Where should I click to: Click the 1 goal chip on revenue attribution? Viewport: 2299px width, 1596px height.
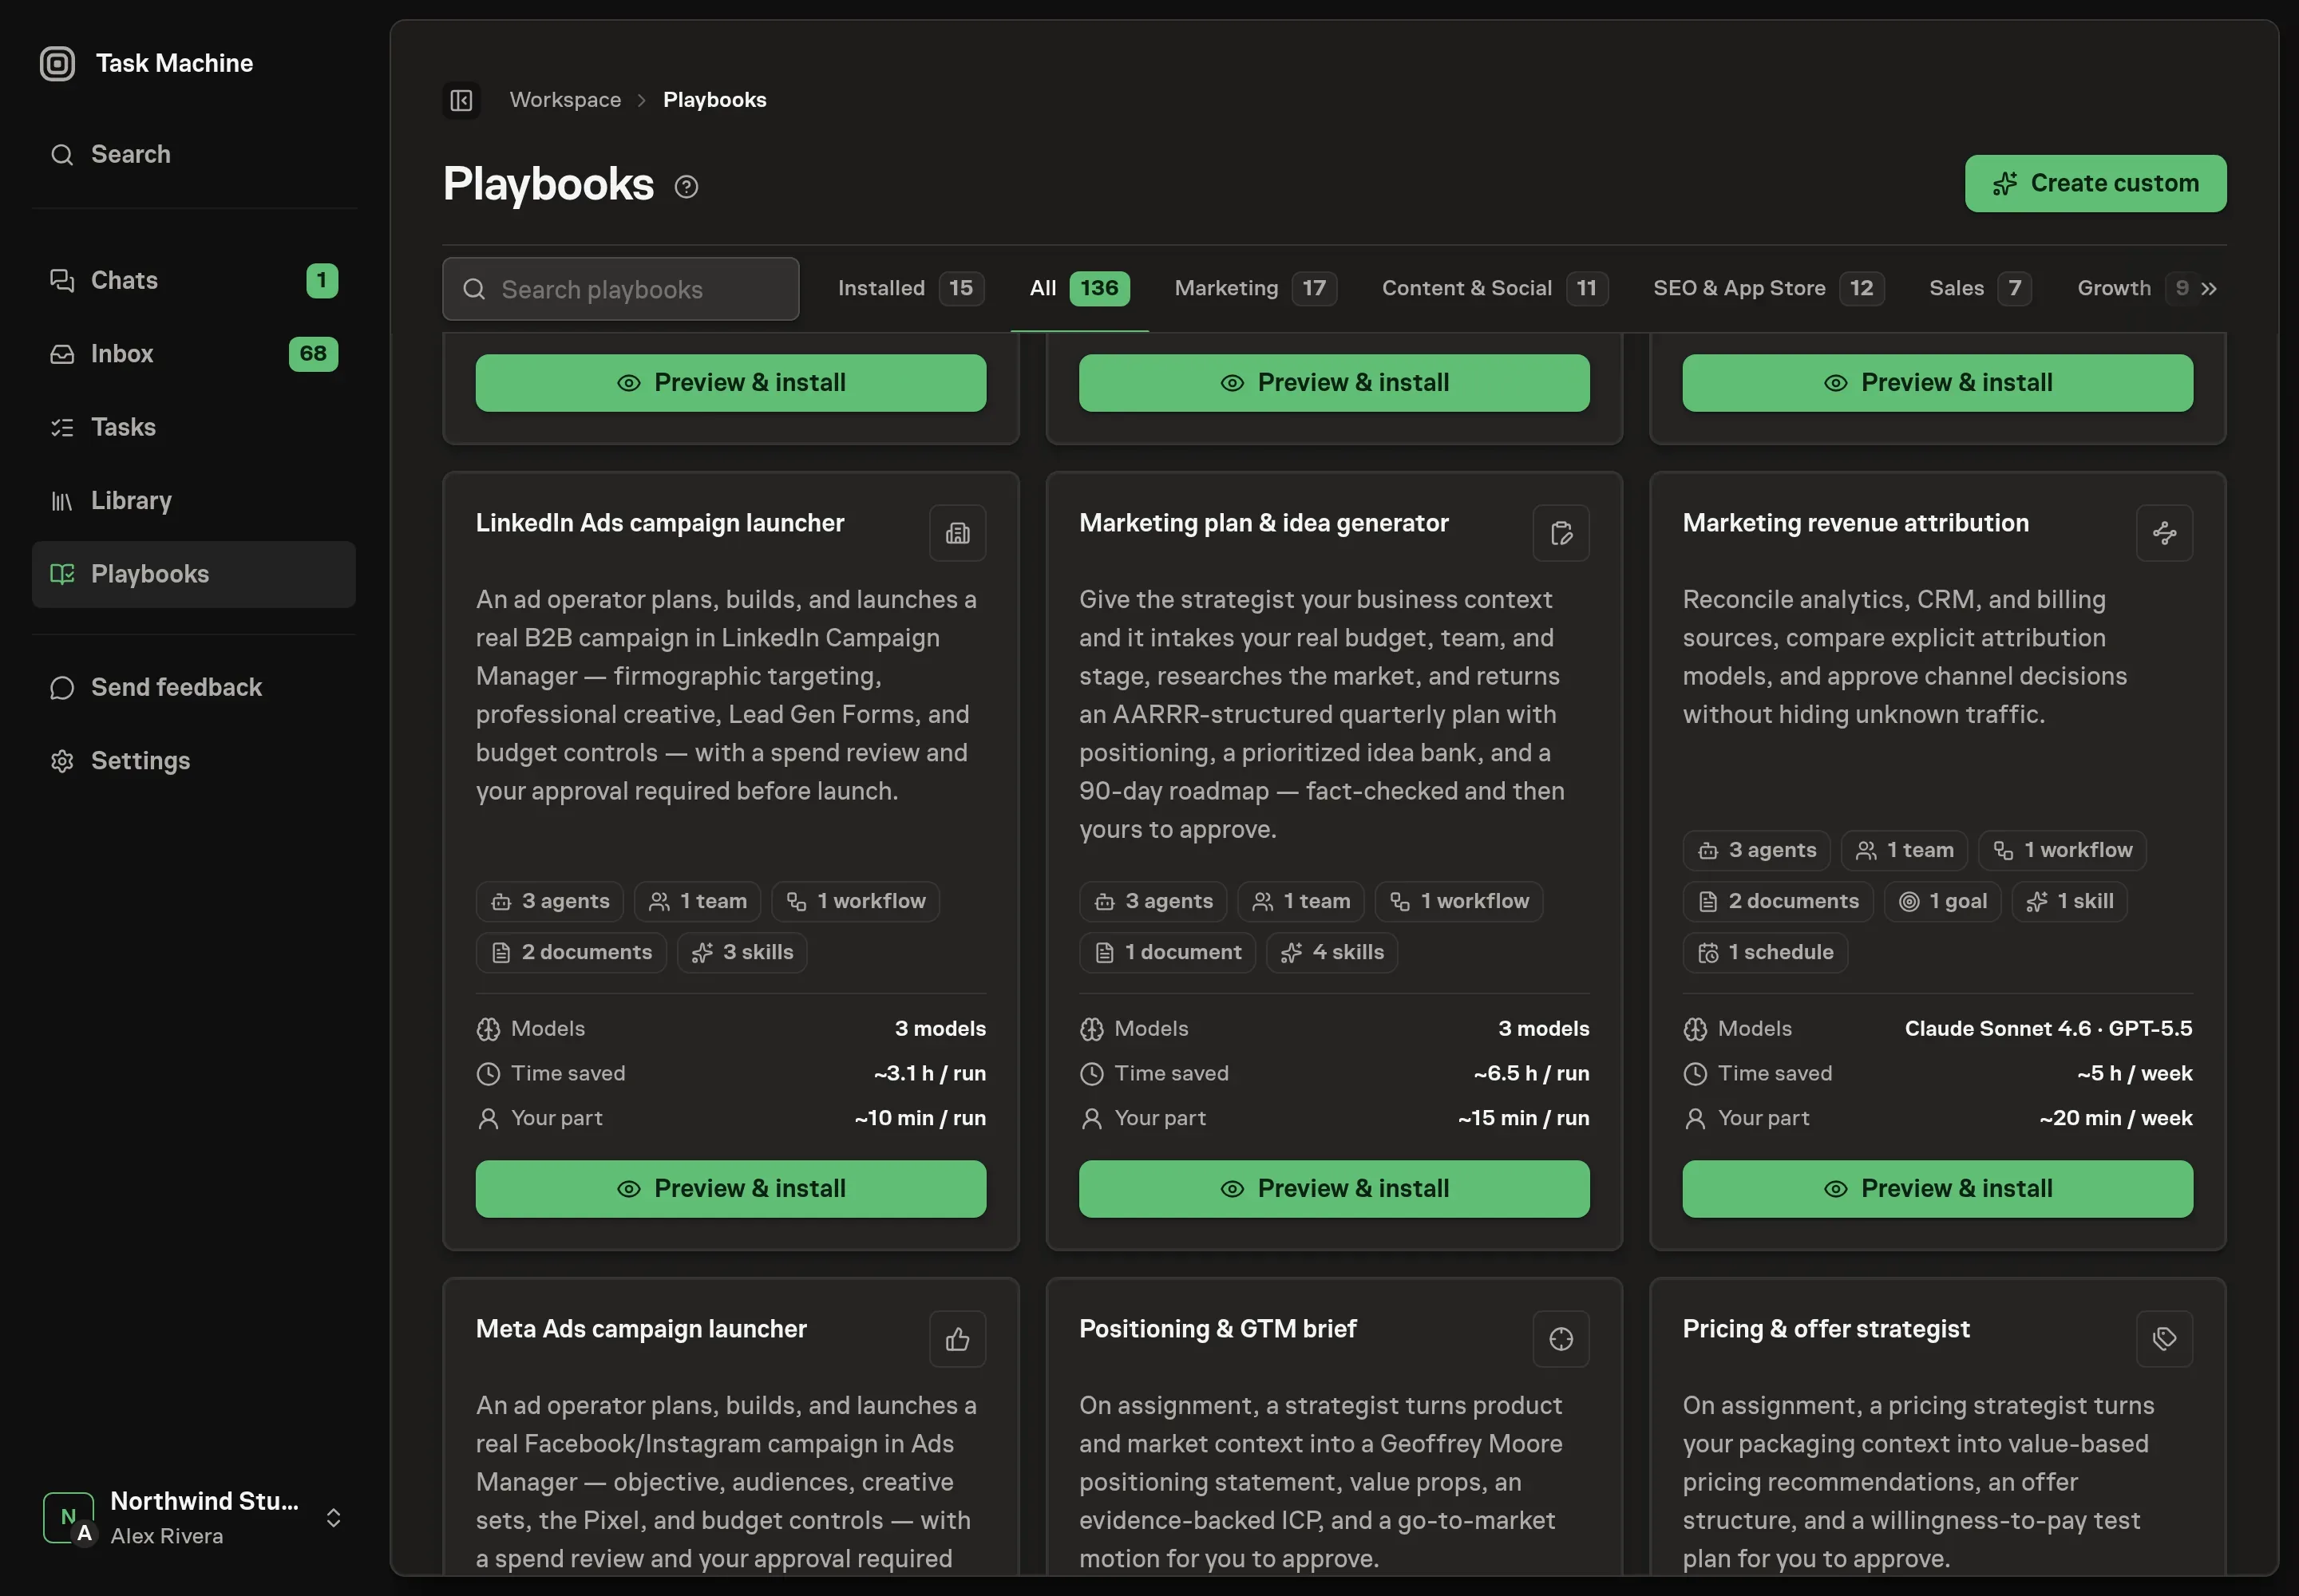[x=1942, y=902]
